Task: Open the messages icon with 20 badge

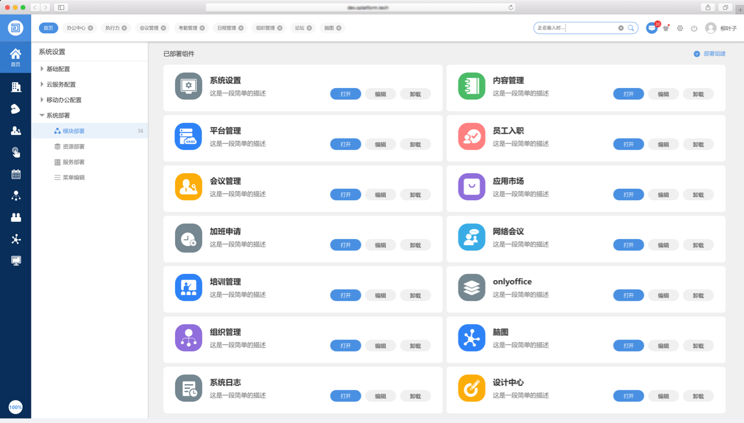Action: (x=651, y=28)
